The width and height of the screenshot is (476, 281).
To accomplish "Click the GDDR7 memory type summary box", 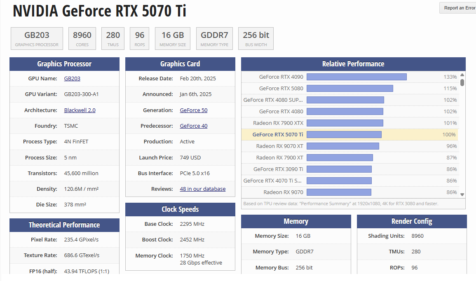I will coord(214,39).
